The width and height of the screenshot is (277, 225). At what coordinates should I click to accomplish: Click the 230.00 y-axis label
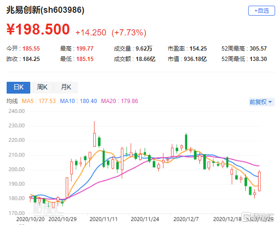[x=17, y=126]
